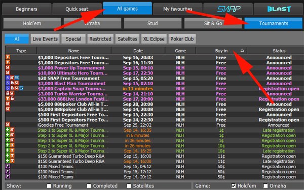This screenshot has height=190, width=304.
Task: Click the T icon of Sep 16, 11:30 Depositors tournament
Action: pos(8,62)
